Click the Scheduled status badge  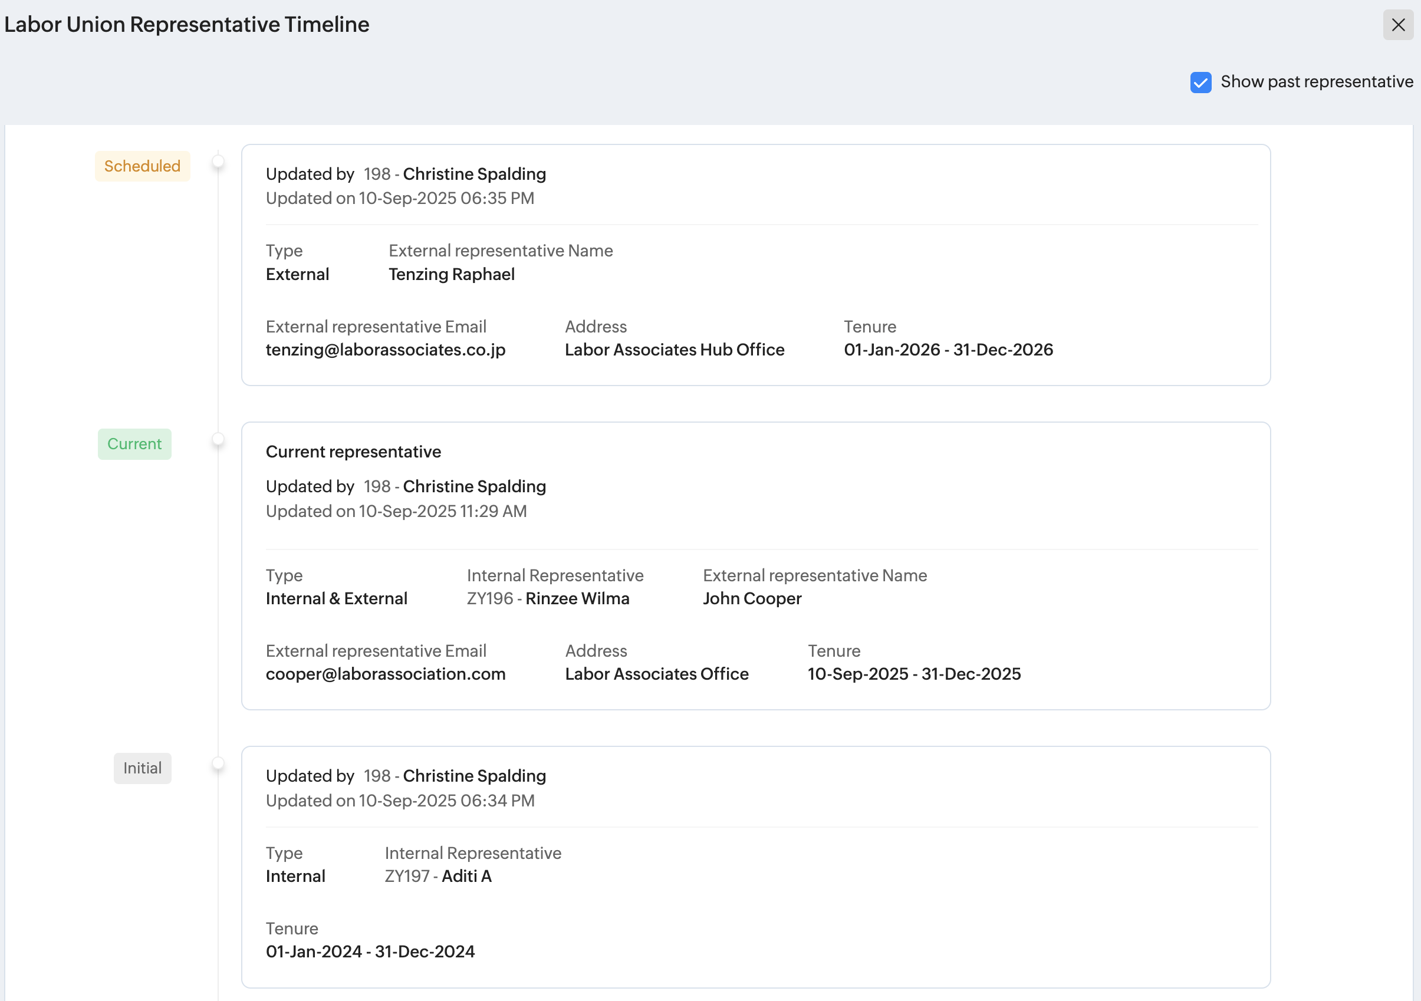coord(142,166)
